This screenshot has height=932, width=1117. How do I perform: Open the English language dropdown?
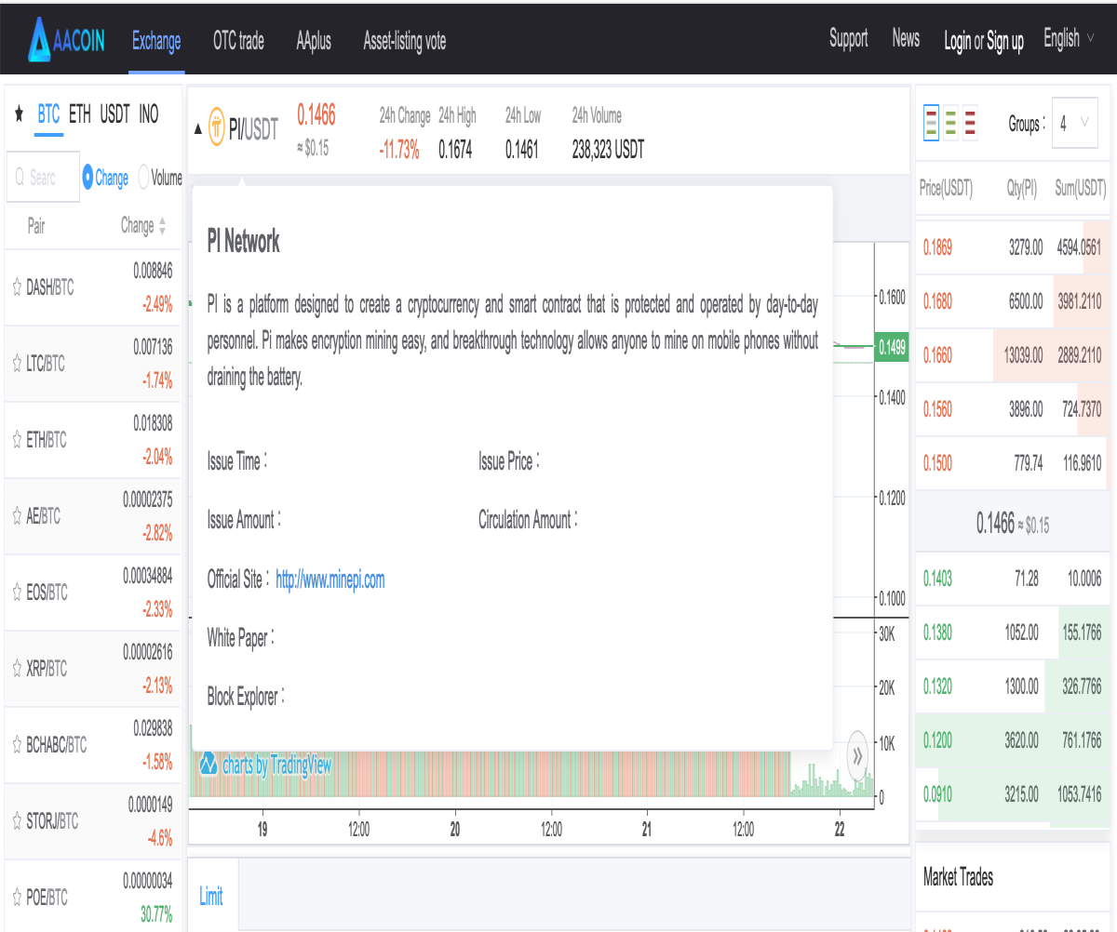pyautogui.click(x=1068, y=39)
